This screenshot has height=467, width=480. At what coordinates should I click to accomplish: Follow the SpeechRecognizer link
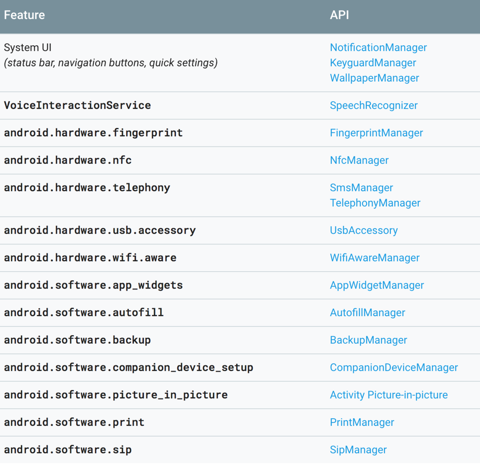pyautogui.click(x=374, y=105)
